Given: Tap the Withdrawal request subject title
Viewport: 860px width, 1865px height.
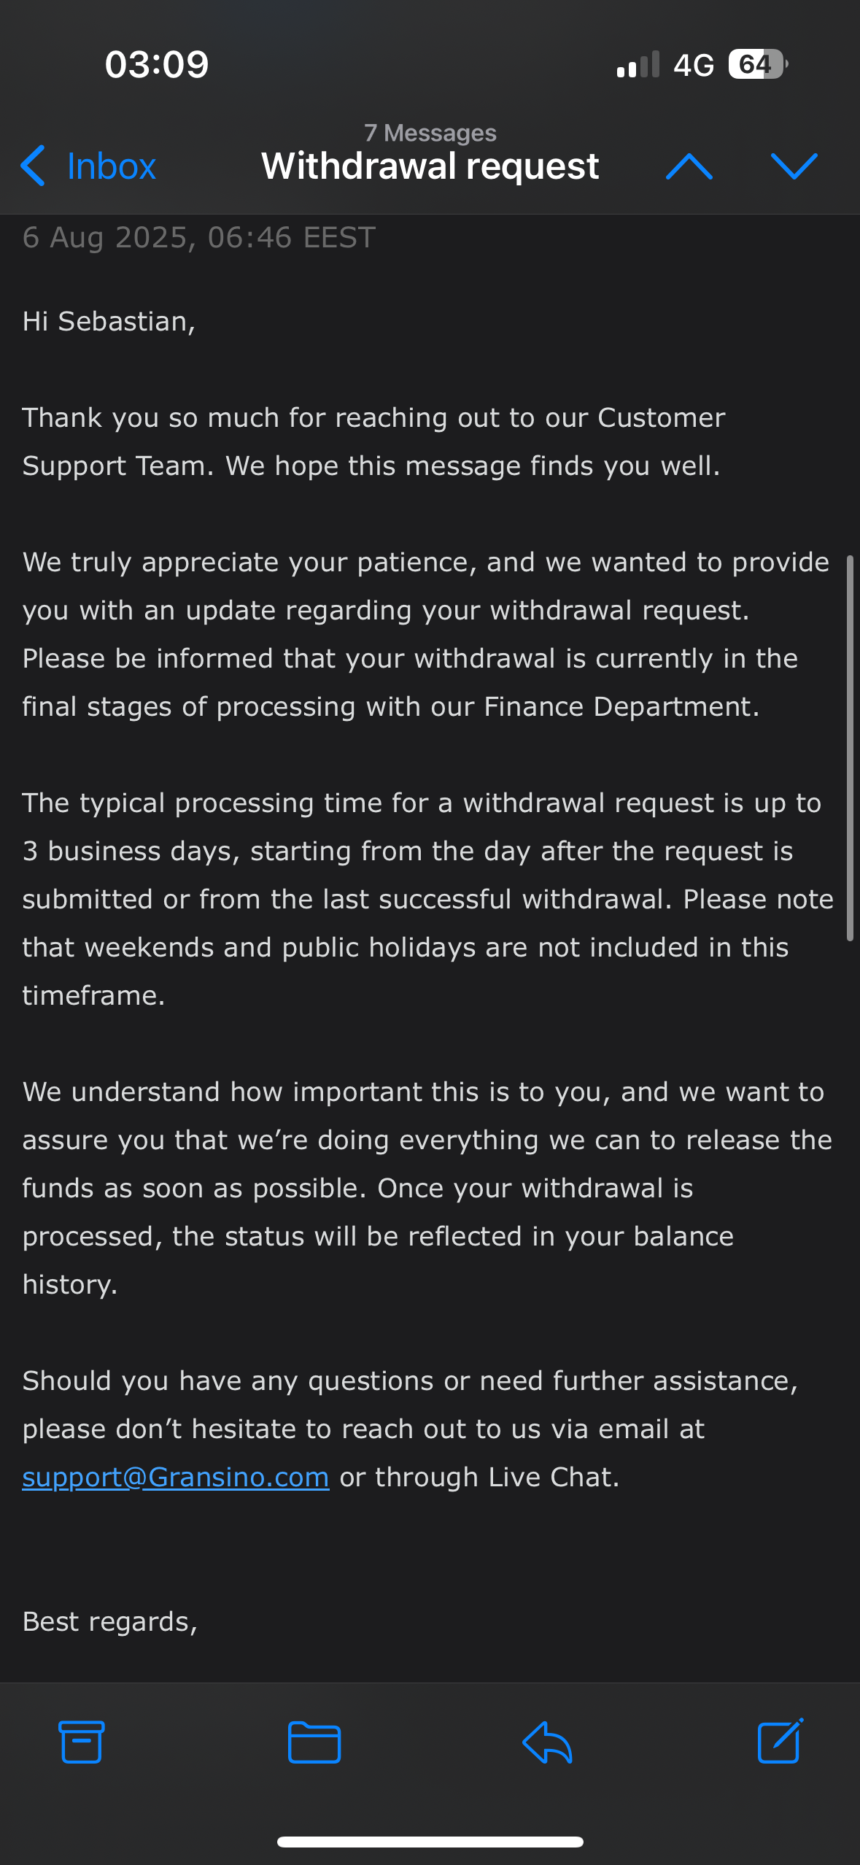Looking at the screenshot, I should point(430,166).
